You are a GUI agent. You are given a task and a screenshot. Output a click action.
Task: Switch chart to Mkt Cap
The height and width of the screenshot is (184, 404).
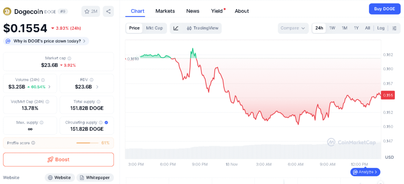point(154,28)
